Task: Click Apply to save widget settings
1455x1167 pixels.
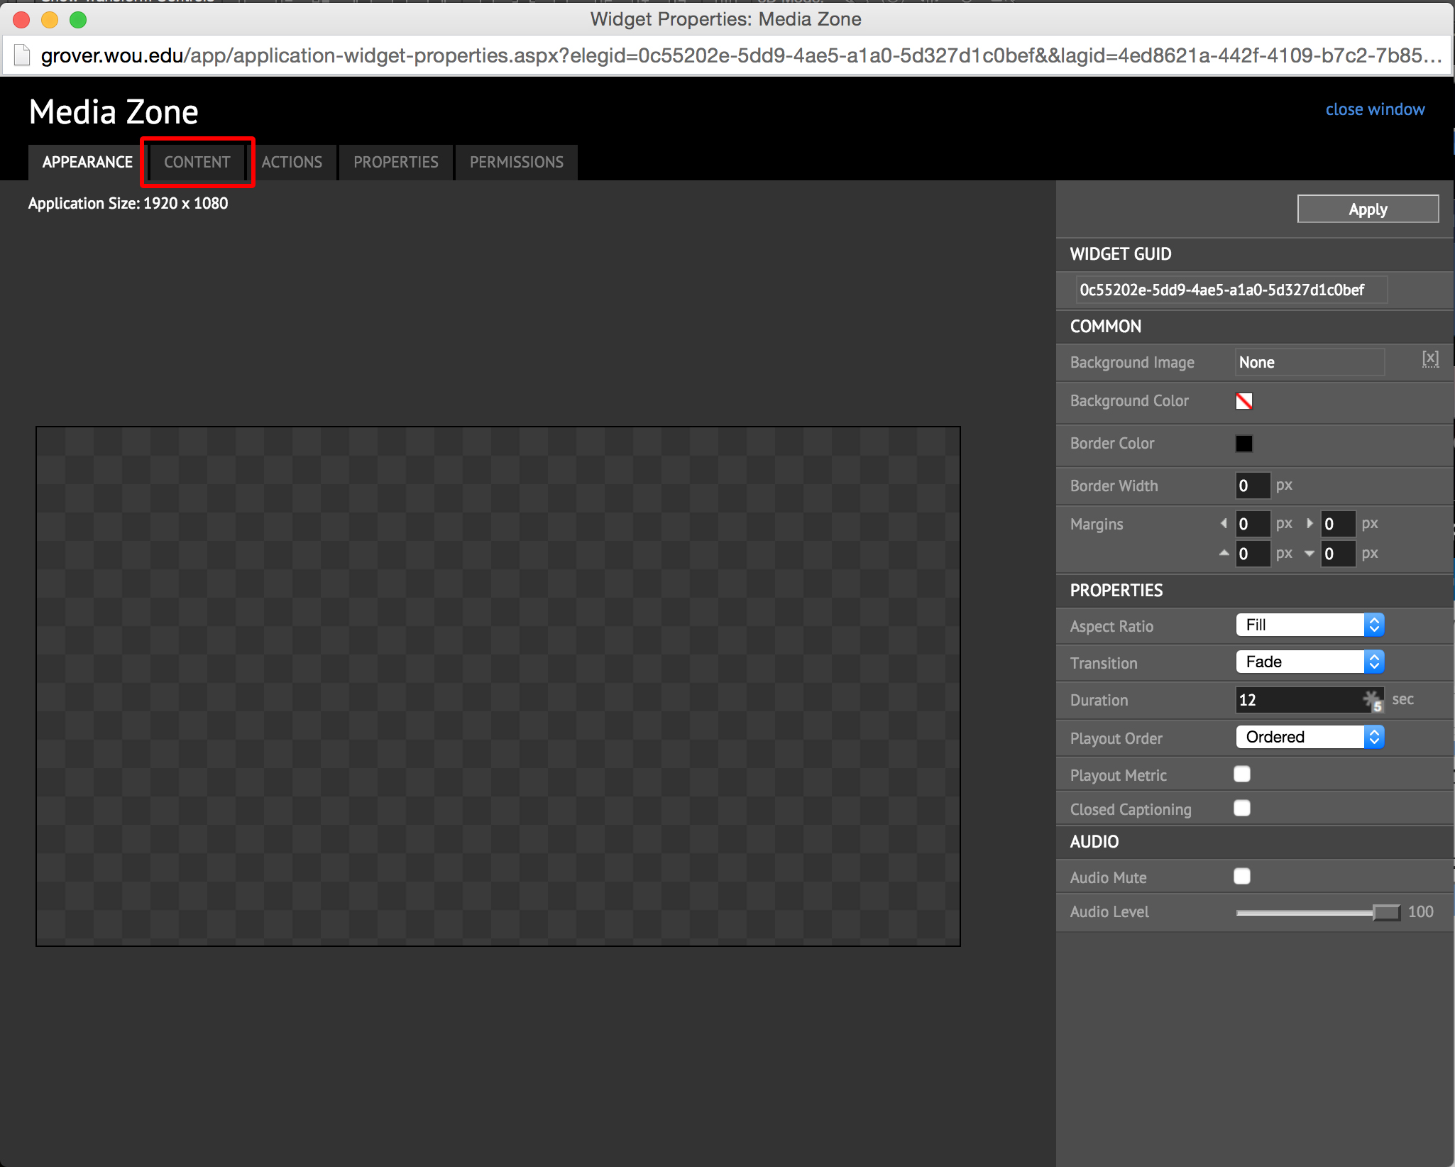Action: point(1367,209)
